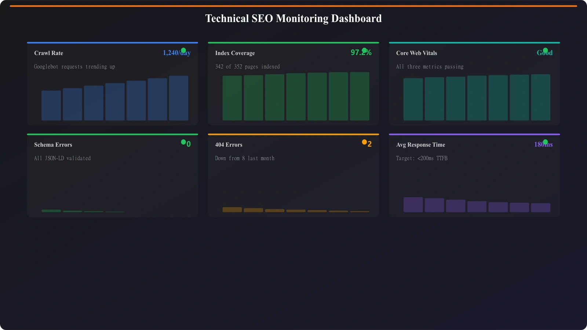Click the first green bar in Index Coverage chart
This screenshot has width=587, height=330.
pos(233,97)
